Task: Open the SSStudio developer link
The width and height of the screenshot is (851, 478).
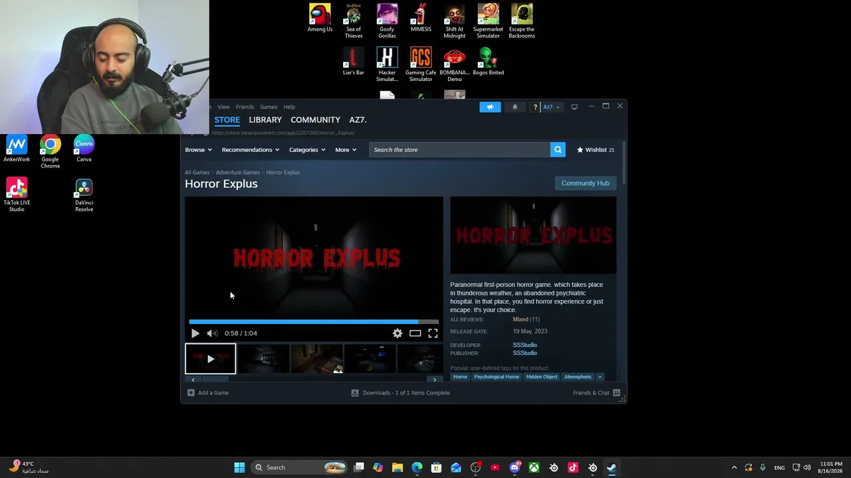Action: (x=525, y=345)
